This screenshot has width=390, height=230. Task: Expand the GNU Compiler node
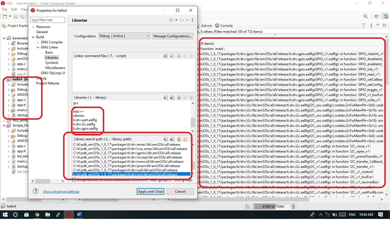[x=38, y=42]
